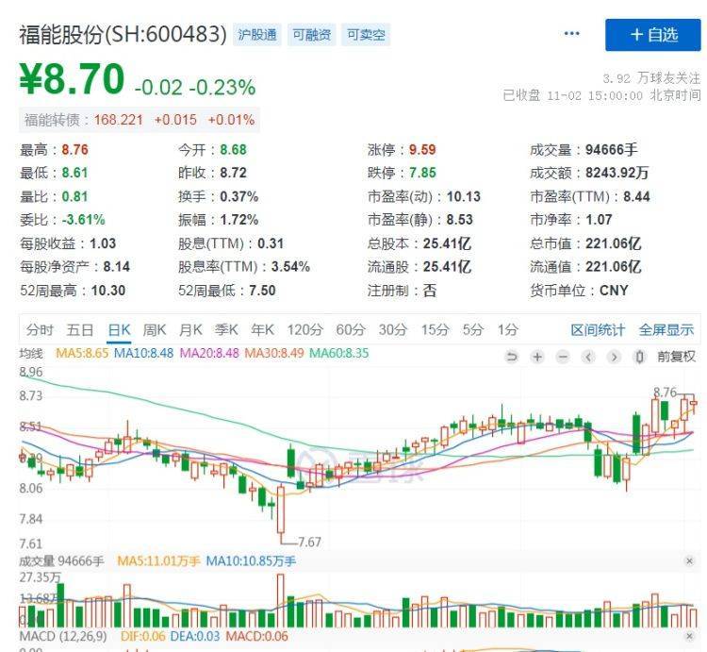Open 区间统计 range statistics
This screenshot has height=652, width=707.
tap(598, 329)
